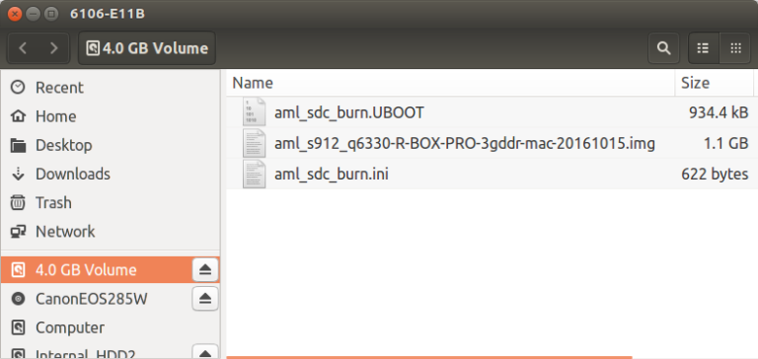Click the Network computers icon
758x359 pixels.
[18, 232]
